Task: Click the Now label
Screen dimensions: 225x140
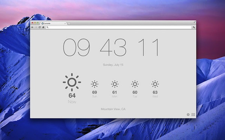Action: pos(72,102)
